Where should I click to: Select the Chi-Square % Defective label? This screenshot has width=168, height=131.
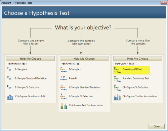pyautogui.click(x=135, y=87)
